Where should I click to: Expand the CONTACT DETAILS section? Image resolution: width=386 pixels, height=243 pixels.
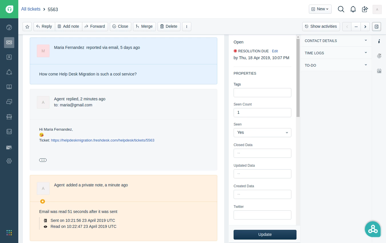click(336, 41)
